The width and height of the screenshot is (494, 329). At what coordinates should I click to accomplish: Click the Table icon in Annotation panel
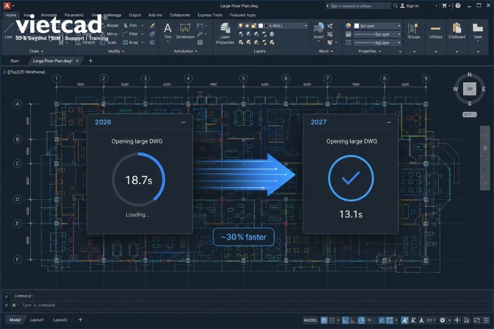coord(200,42)
